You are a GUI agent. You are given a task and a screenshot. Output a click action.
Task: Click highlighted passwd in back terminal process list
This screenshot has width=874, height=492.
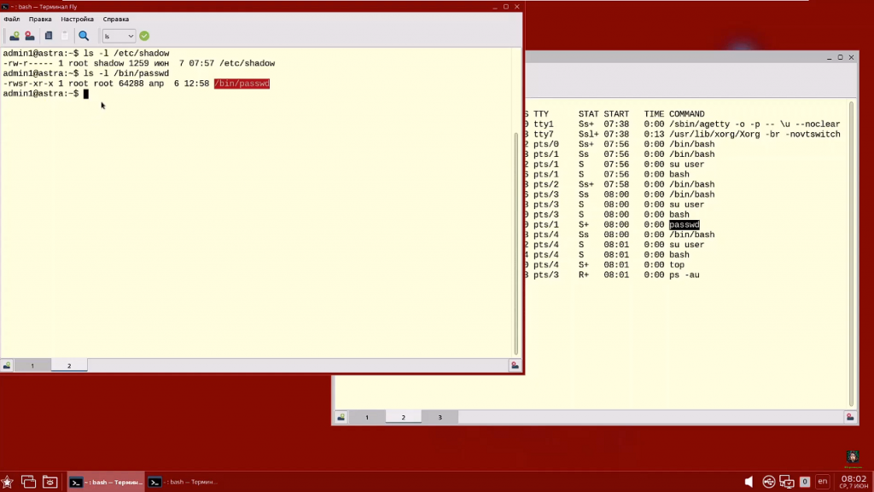[684, 225]
